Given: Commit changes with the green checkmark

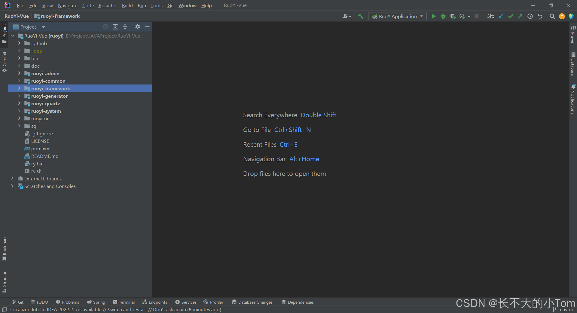Looking at the screenshot, I should [511, 16].
